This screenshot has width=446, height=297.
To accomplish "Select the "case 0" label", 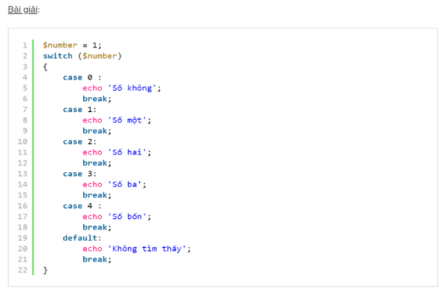I will pyautogui.click(x=78, y=77).
